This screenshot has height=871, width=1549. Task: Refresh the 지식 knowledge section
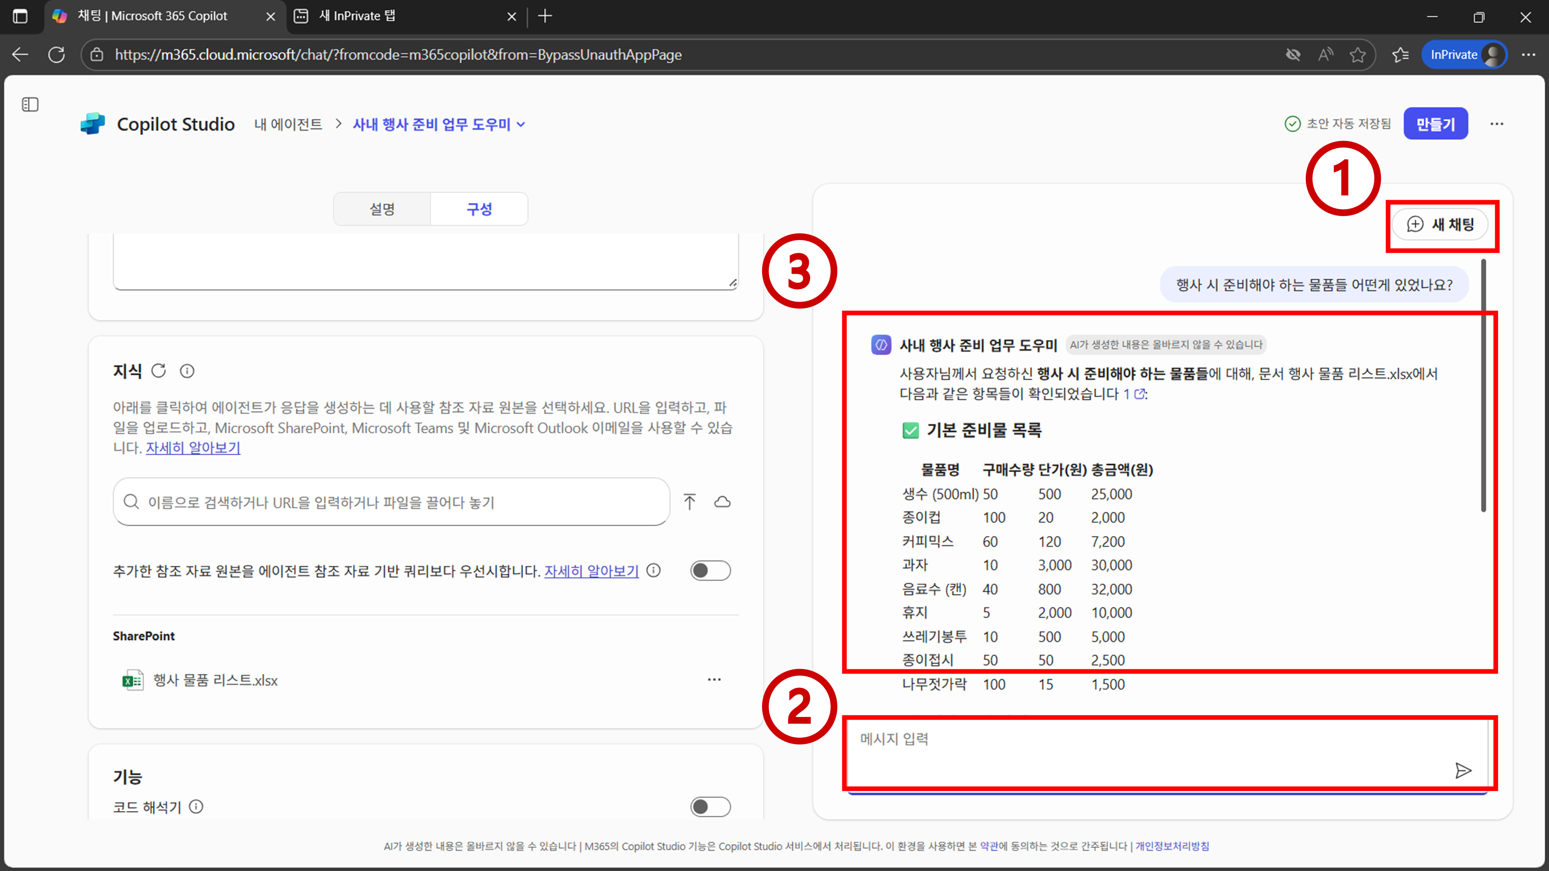(x=158, y=371)
